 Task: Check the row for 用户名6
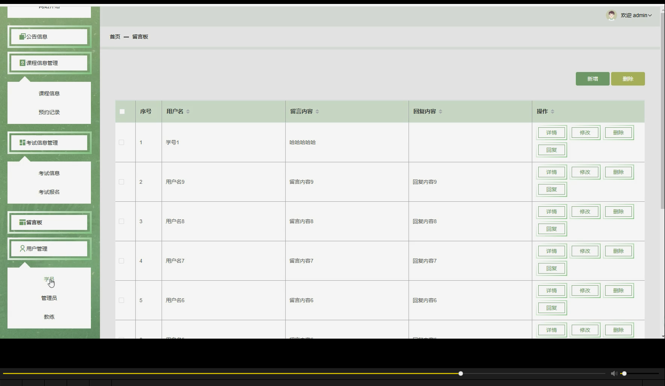[x=122, y=300]
